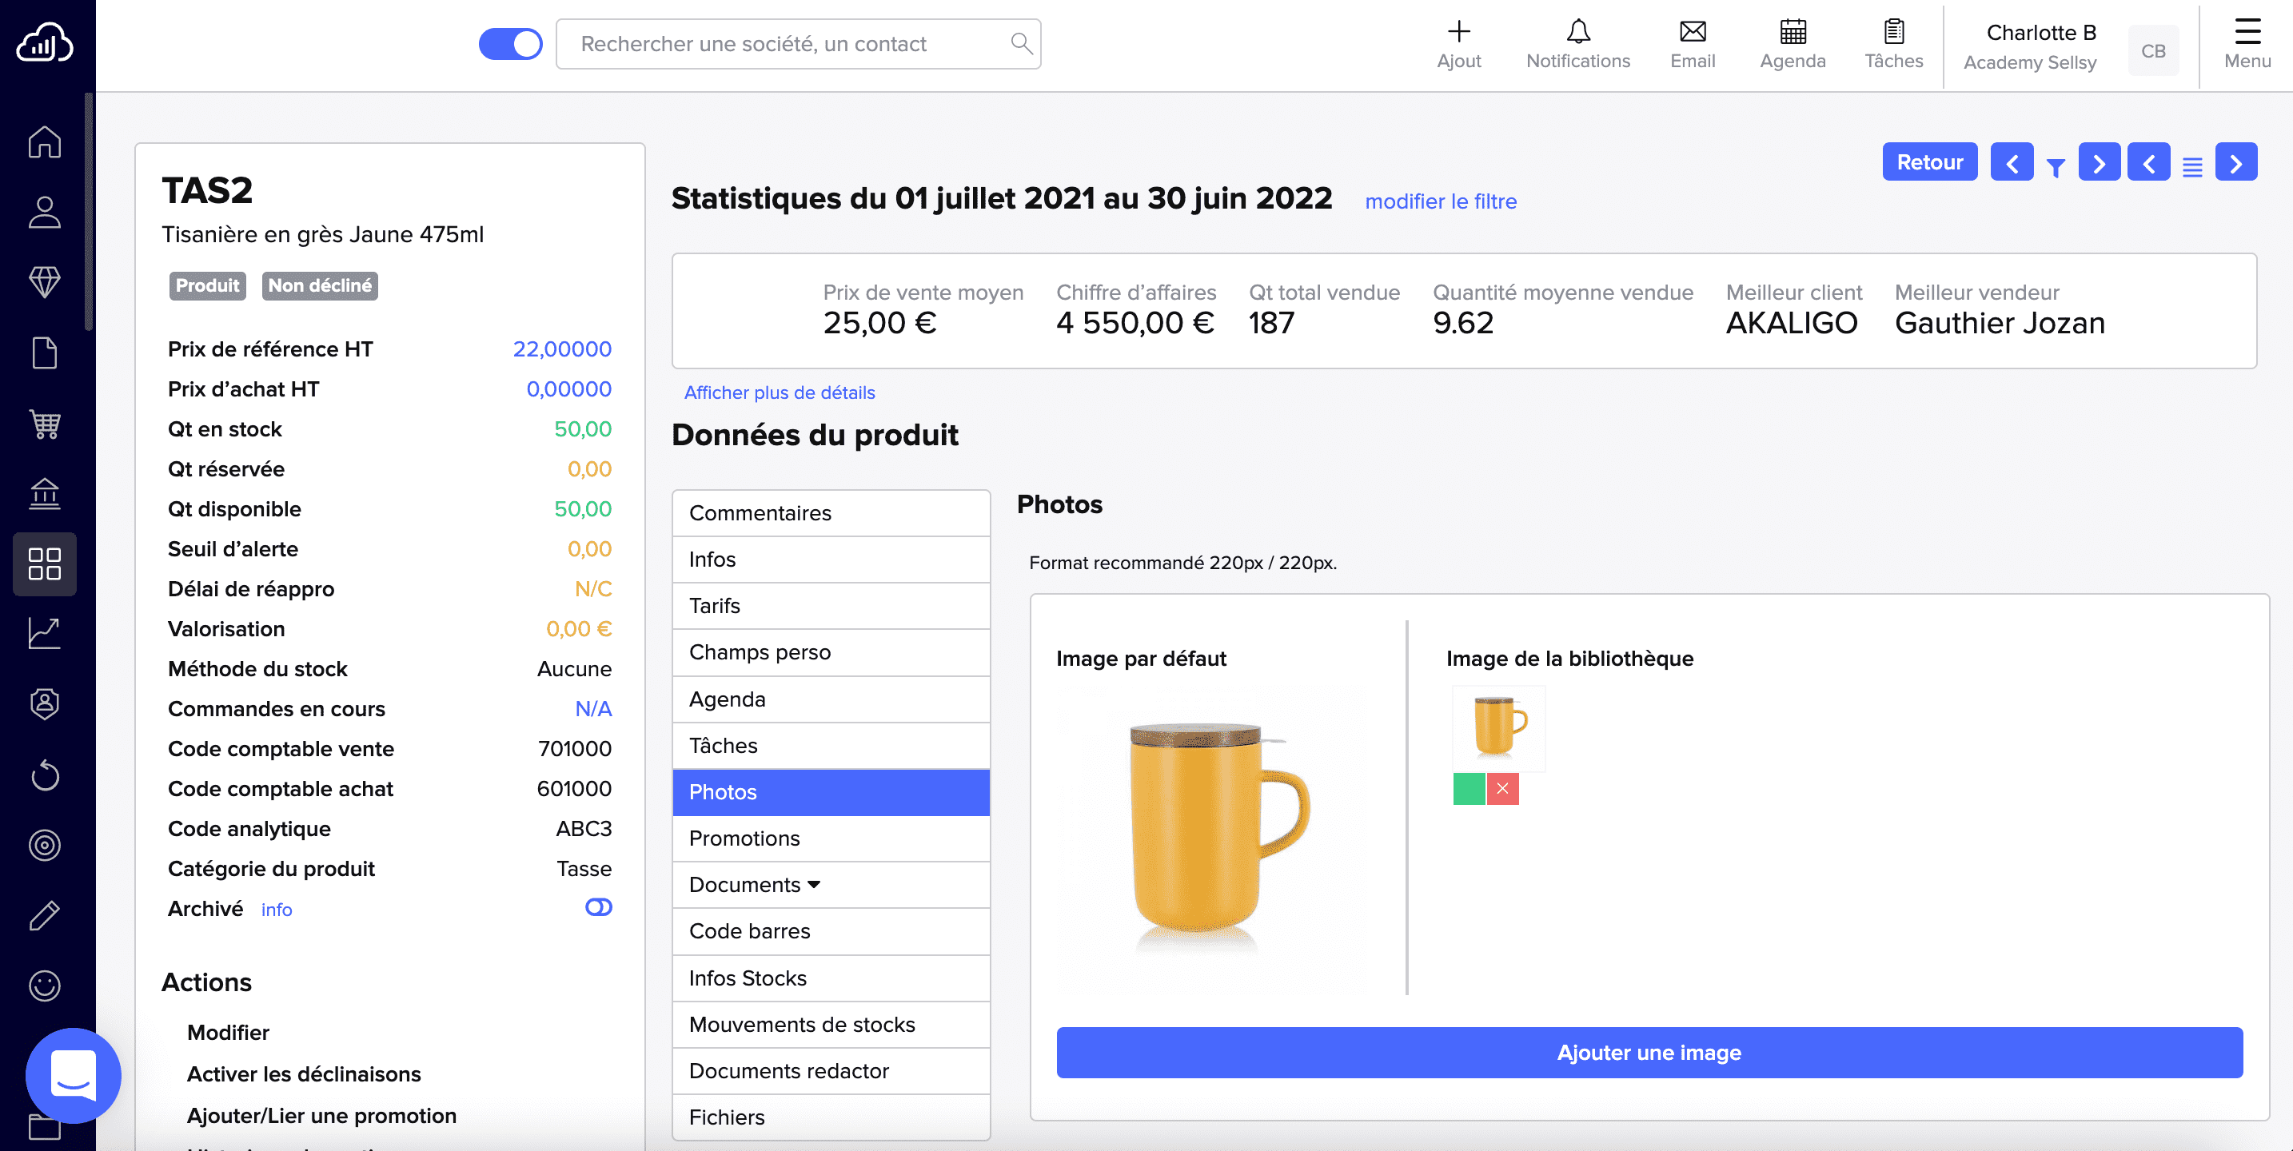Image resolution: width=2293 pixels, height=1151 pixels.
Task: Check the Notifications bell
Action: pyautogui.click(x=1577, y=42)
